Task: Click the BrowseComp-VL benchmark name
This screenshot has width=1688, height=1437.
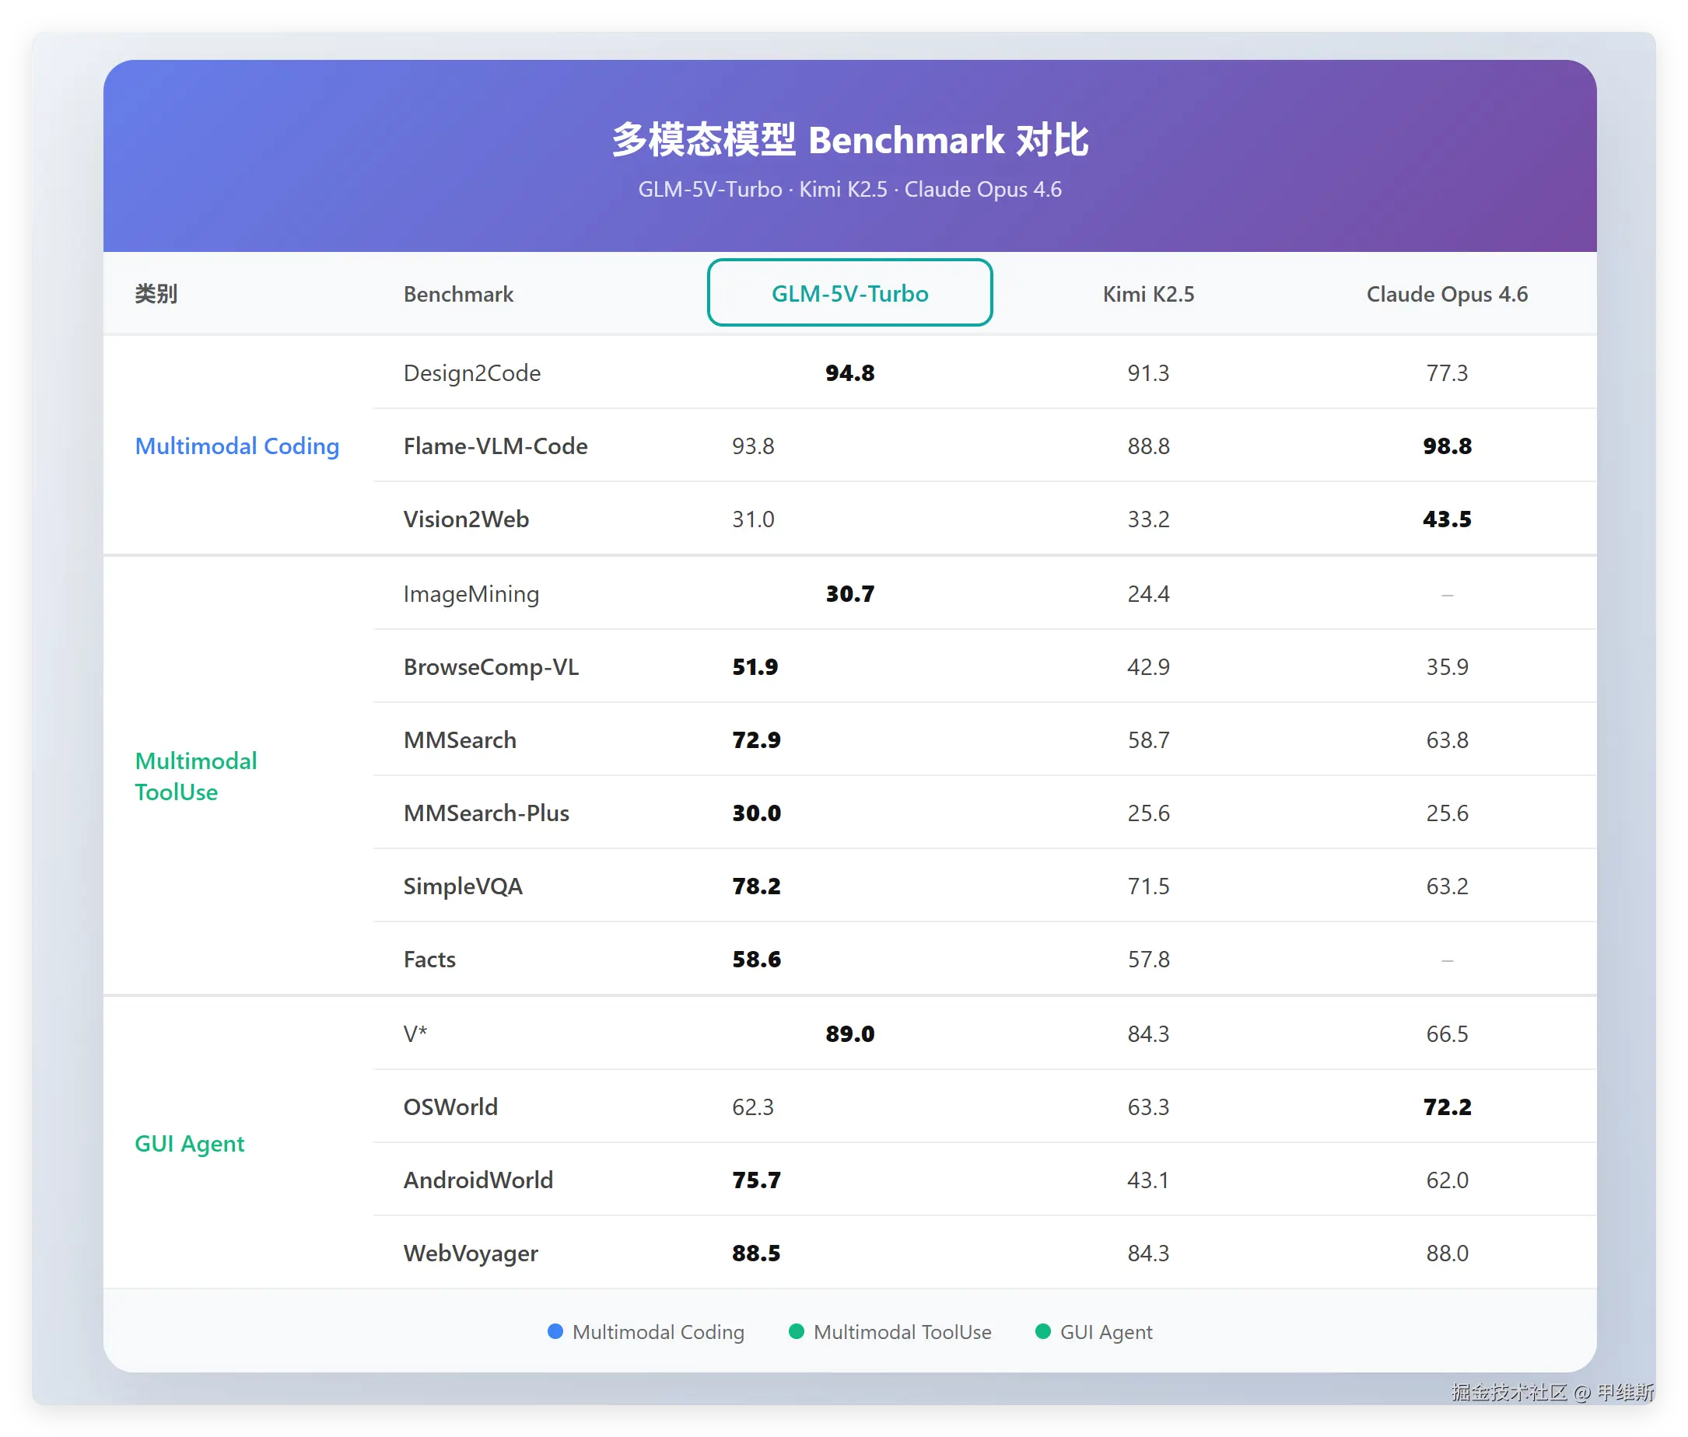Action: 490,667
